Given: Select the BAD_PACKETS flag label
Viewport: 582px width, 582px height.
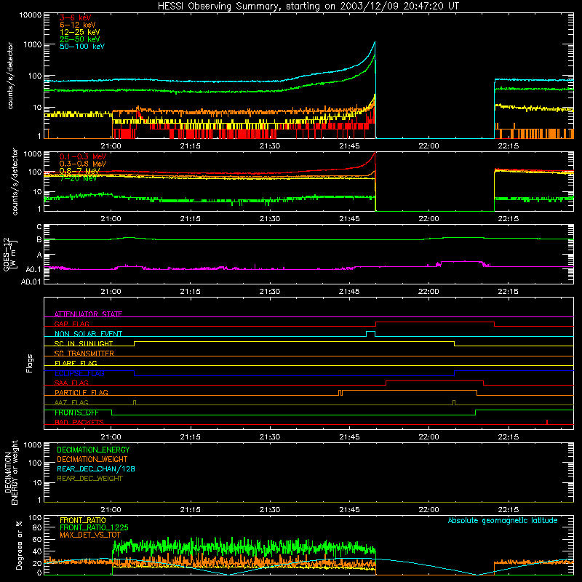Looking at the screenshot, I should [x=79, y=422].
